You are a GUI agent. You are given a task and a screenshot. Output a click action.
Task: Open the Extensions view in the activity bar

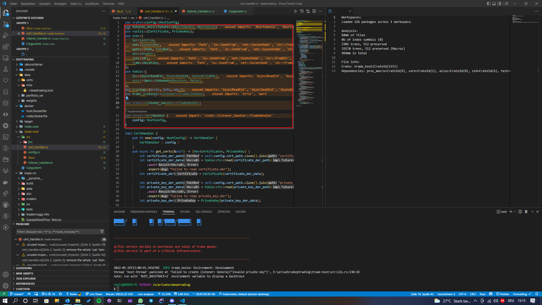coord(6,46)
